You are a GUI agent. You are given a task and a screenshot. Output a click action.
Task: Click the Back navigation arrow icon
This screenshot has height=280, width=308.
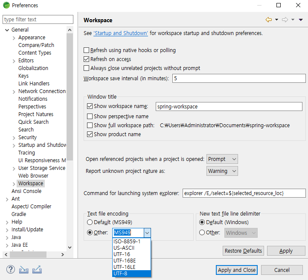coord(268,20)
